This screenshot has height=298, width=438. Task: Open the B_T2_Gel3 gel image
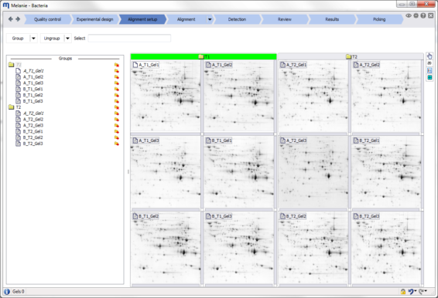coord(387,248)
